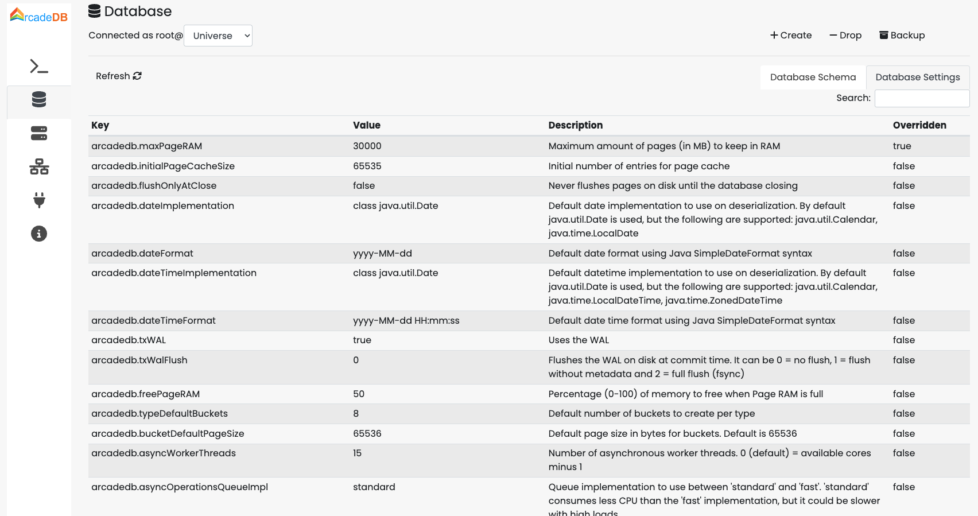Open the query terminal panel

click(38, 67)
